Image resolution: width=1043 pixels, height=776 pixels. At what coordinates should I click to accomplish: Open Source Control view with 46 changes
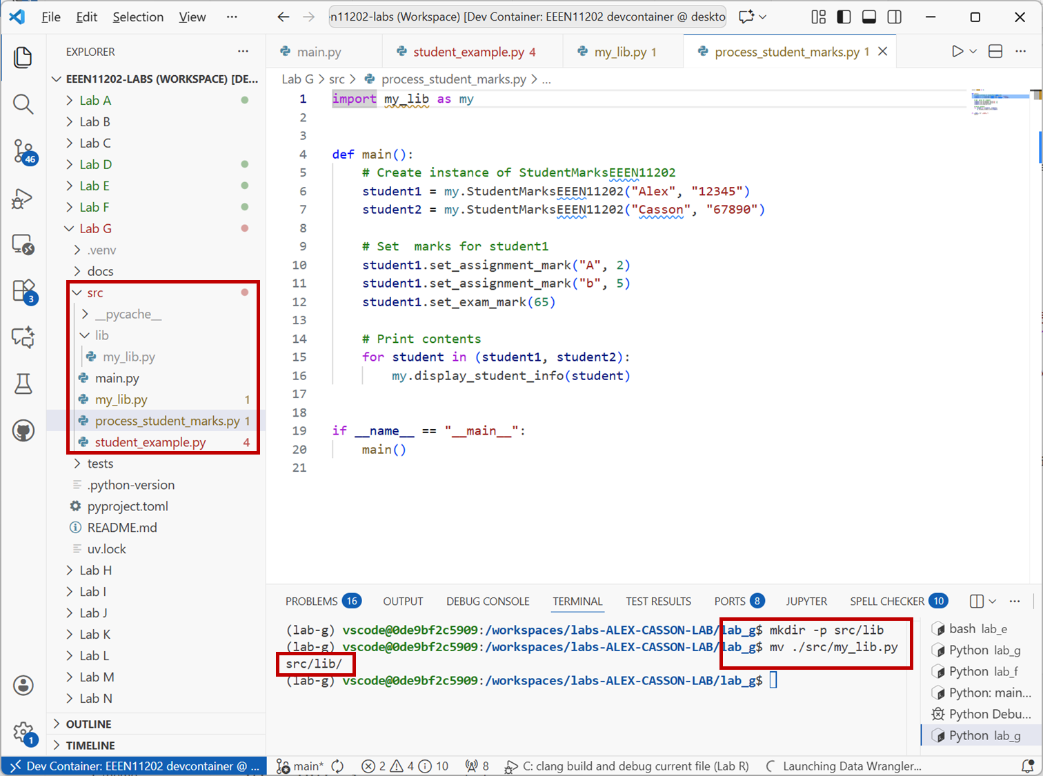pyautogui.click(x=23, y=152)
